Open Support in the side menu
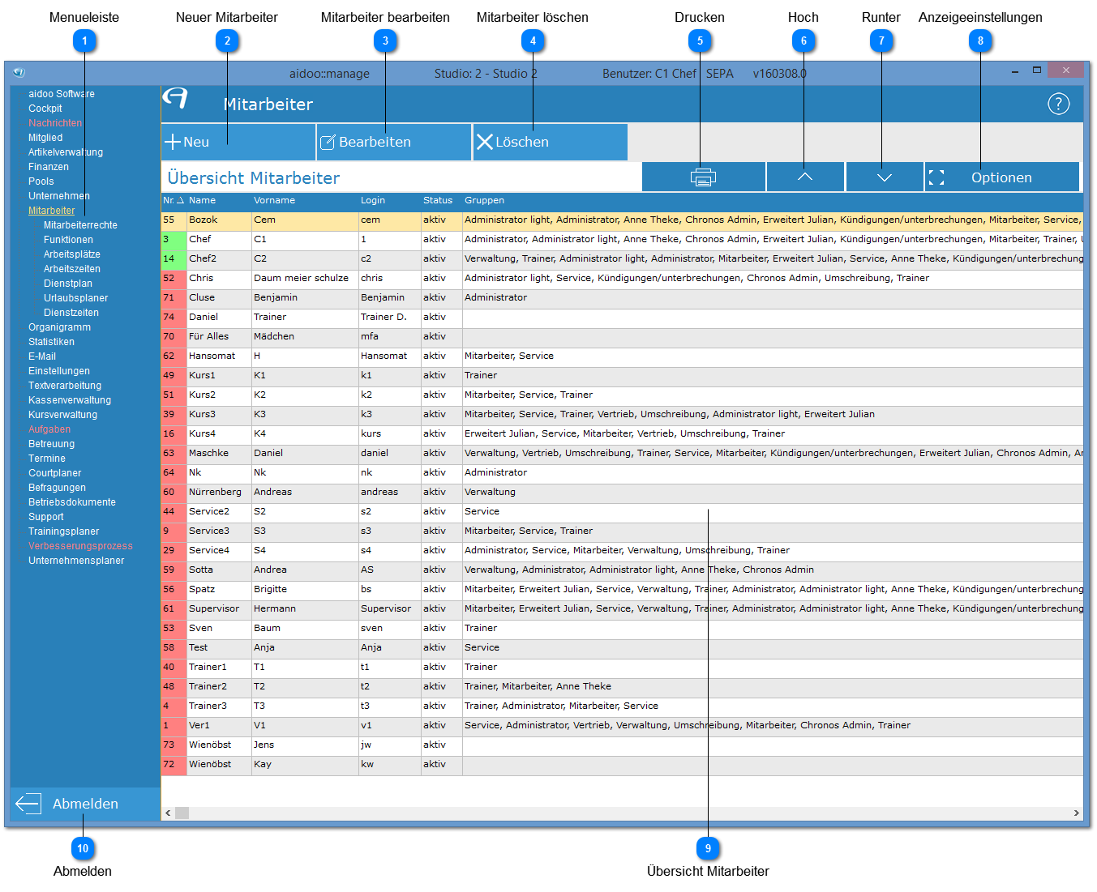This screenshot has width=1097, height=892. [46, 517]
